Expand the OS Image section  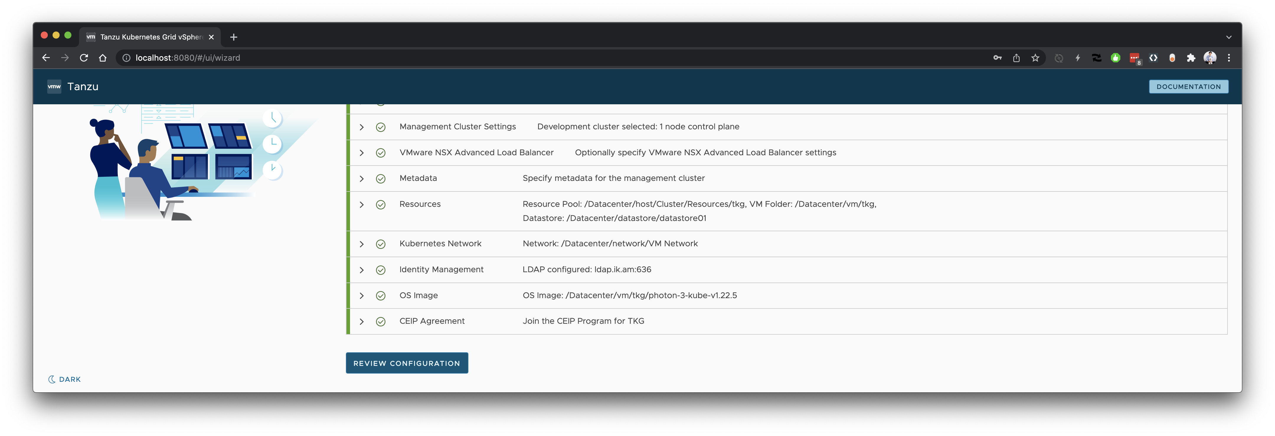[x=362, y=296]
